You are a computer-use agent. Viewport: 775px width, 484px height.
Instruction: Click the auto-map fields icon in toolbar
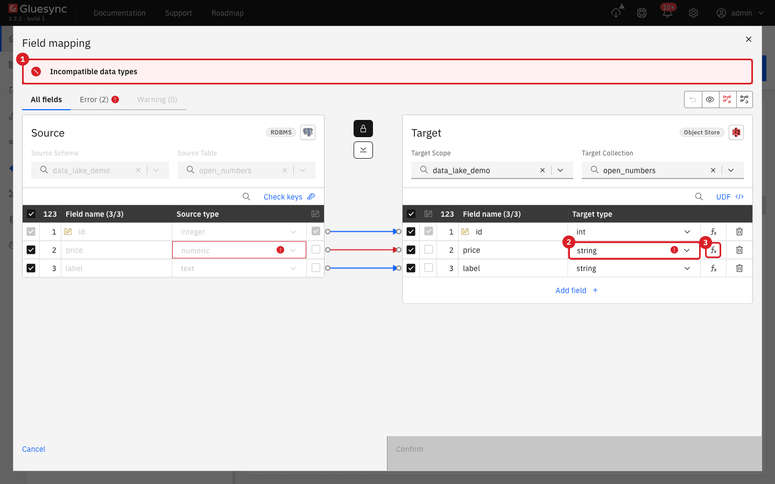coord(744,99)
